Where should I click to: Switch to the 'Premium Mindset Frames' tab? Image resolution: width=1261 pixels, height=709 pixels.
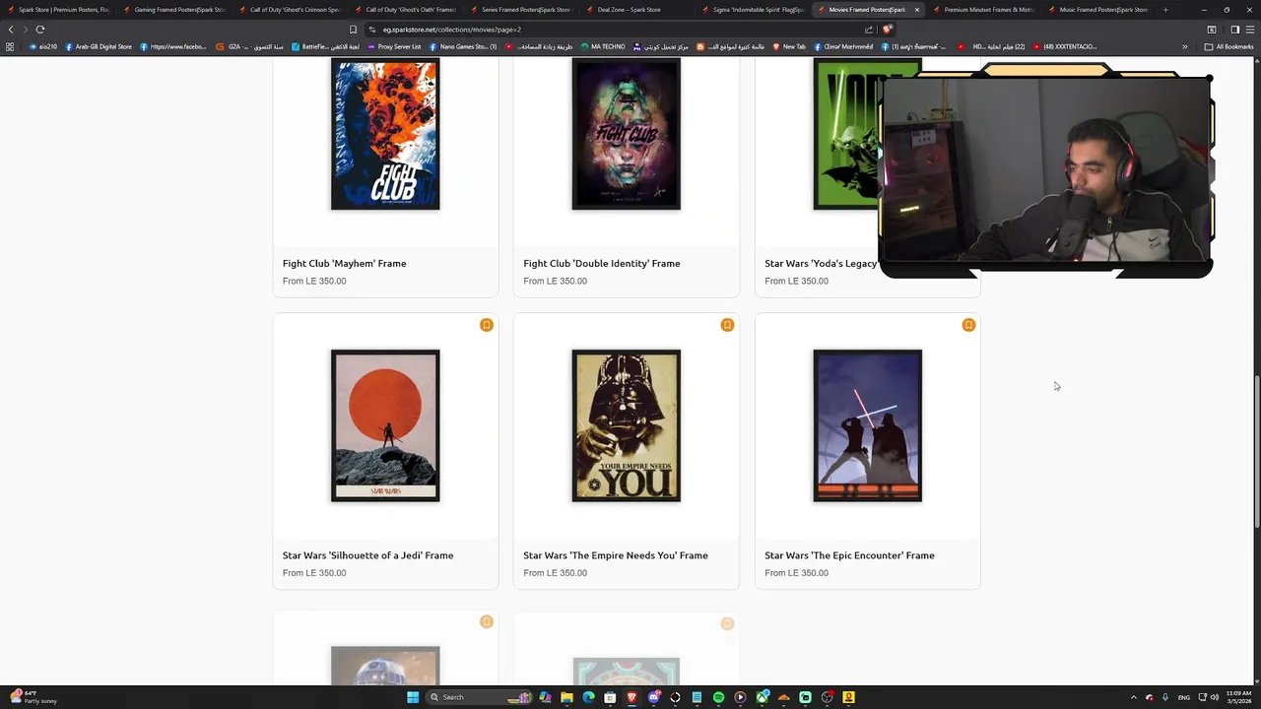tap(984, 10)
